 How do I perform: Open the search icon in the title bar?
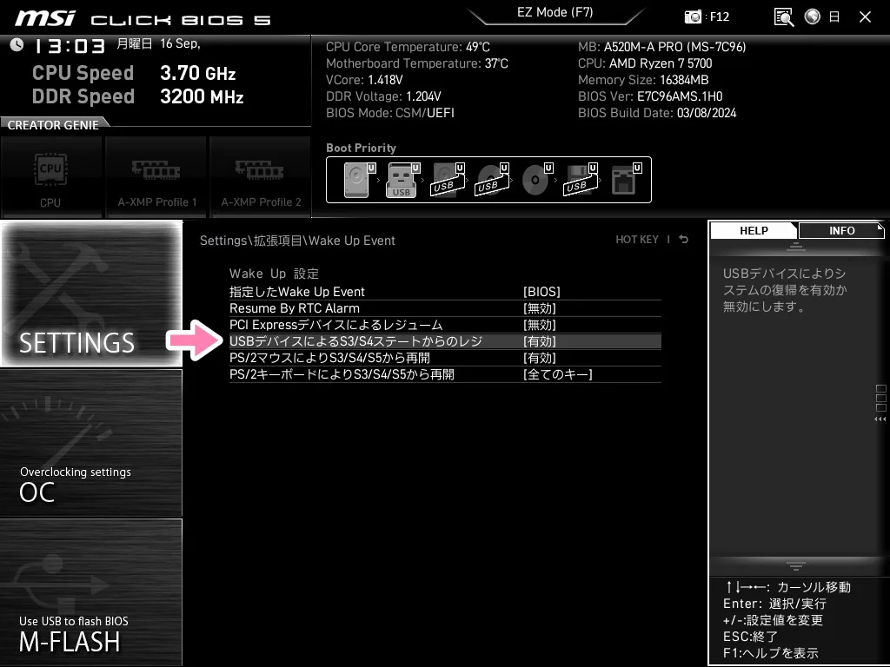pyautogui.click(x=783, y=17)
